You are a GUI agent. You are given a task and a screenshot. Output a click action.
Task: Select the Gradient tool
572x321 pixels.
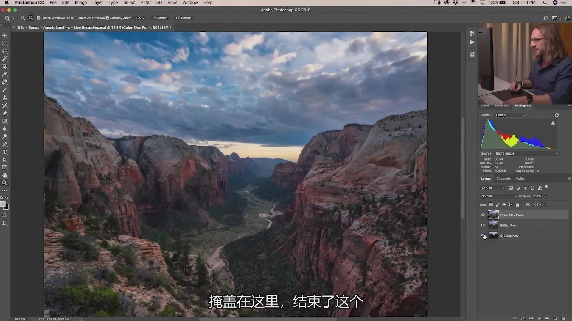[5, 121]
